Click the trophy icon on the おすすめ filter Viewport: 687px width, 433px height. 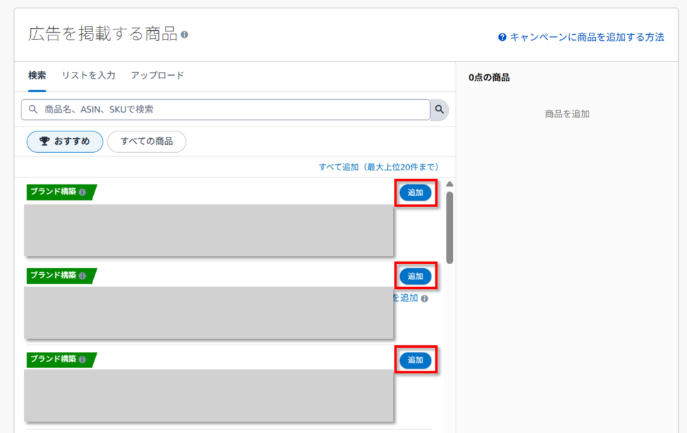click(x=44, y=141)
